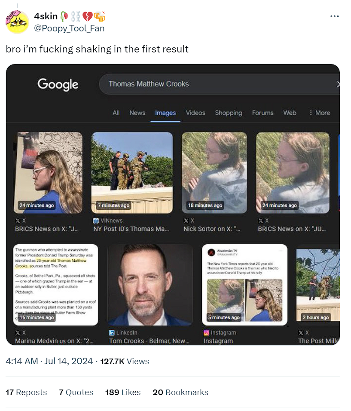The image size is (351, 411).
Task: Open the Shopping tab
Action: pos(228,113)
